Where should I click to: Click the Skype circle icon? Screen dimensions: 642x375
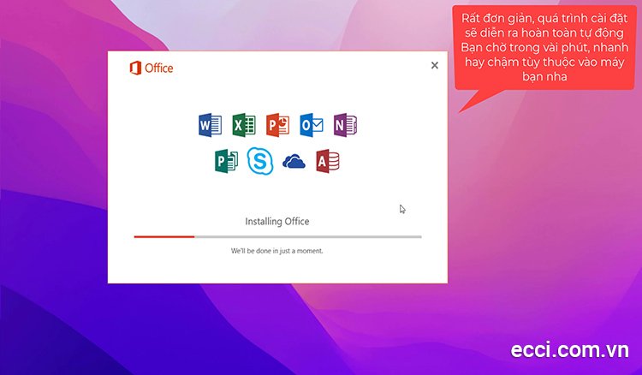(x=259, y=161)
